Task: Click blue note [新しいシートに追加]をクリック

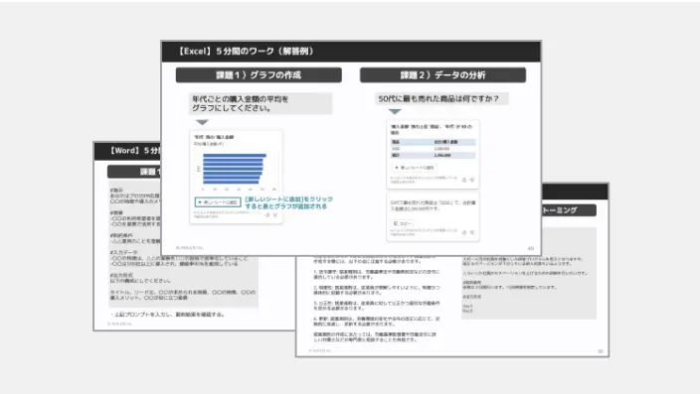Action: [288, 199]
